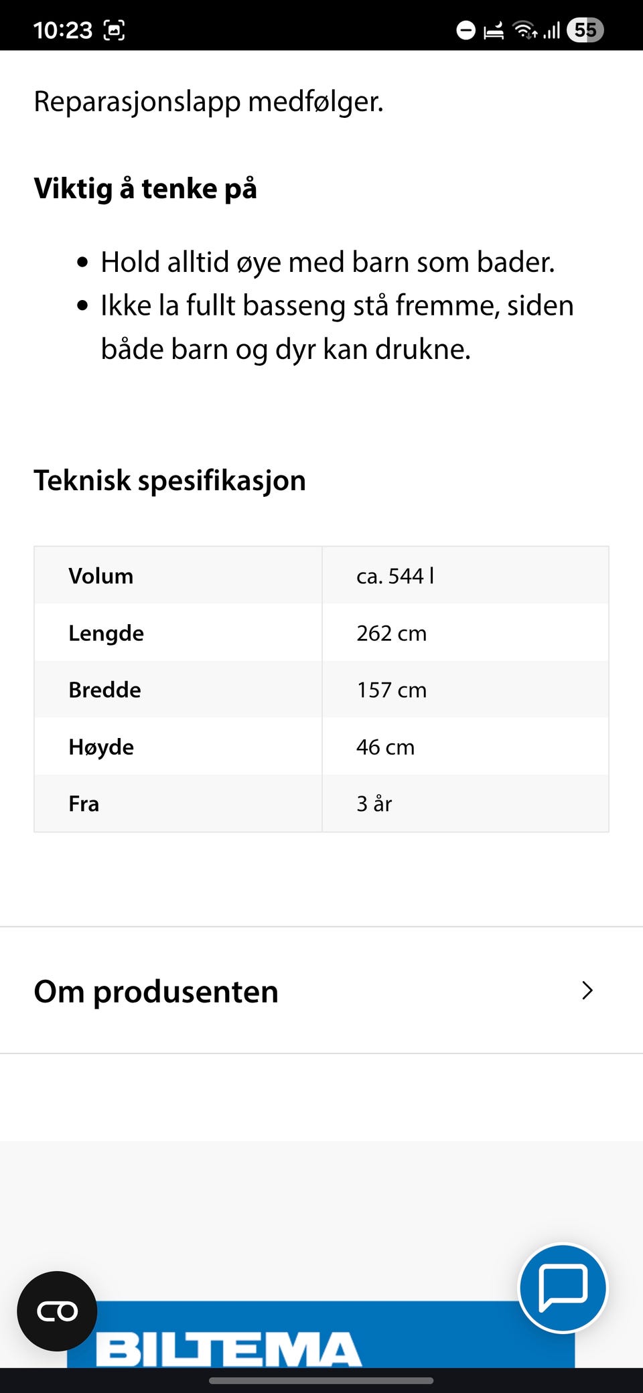643x1393 pixels.
Task: Open the blue chat bubble button
Action: (x=563, y=1287)
